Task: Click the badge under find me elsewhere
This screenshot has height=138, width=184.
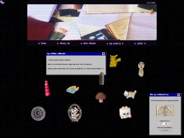Action: coord(165,130)
